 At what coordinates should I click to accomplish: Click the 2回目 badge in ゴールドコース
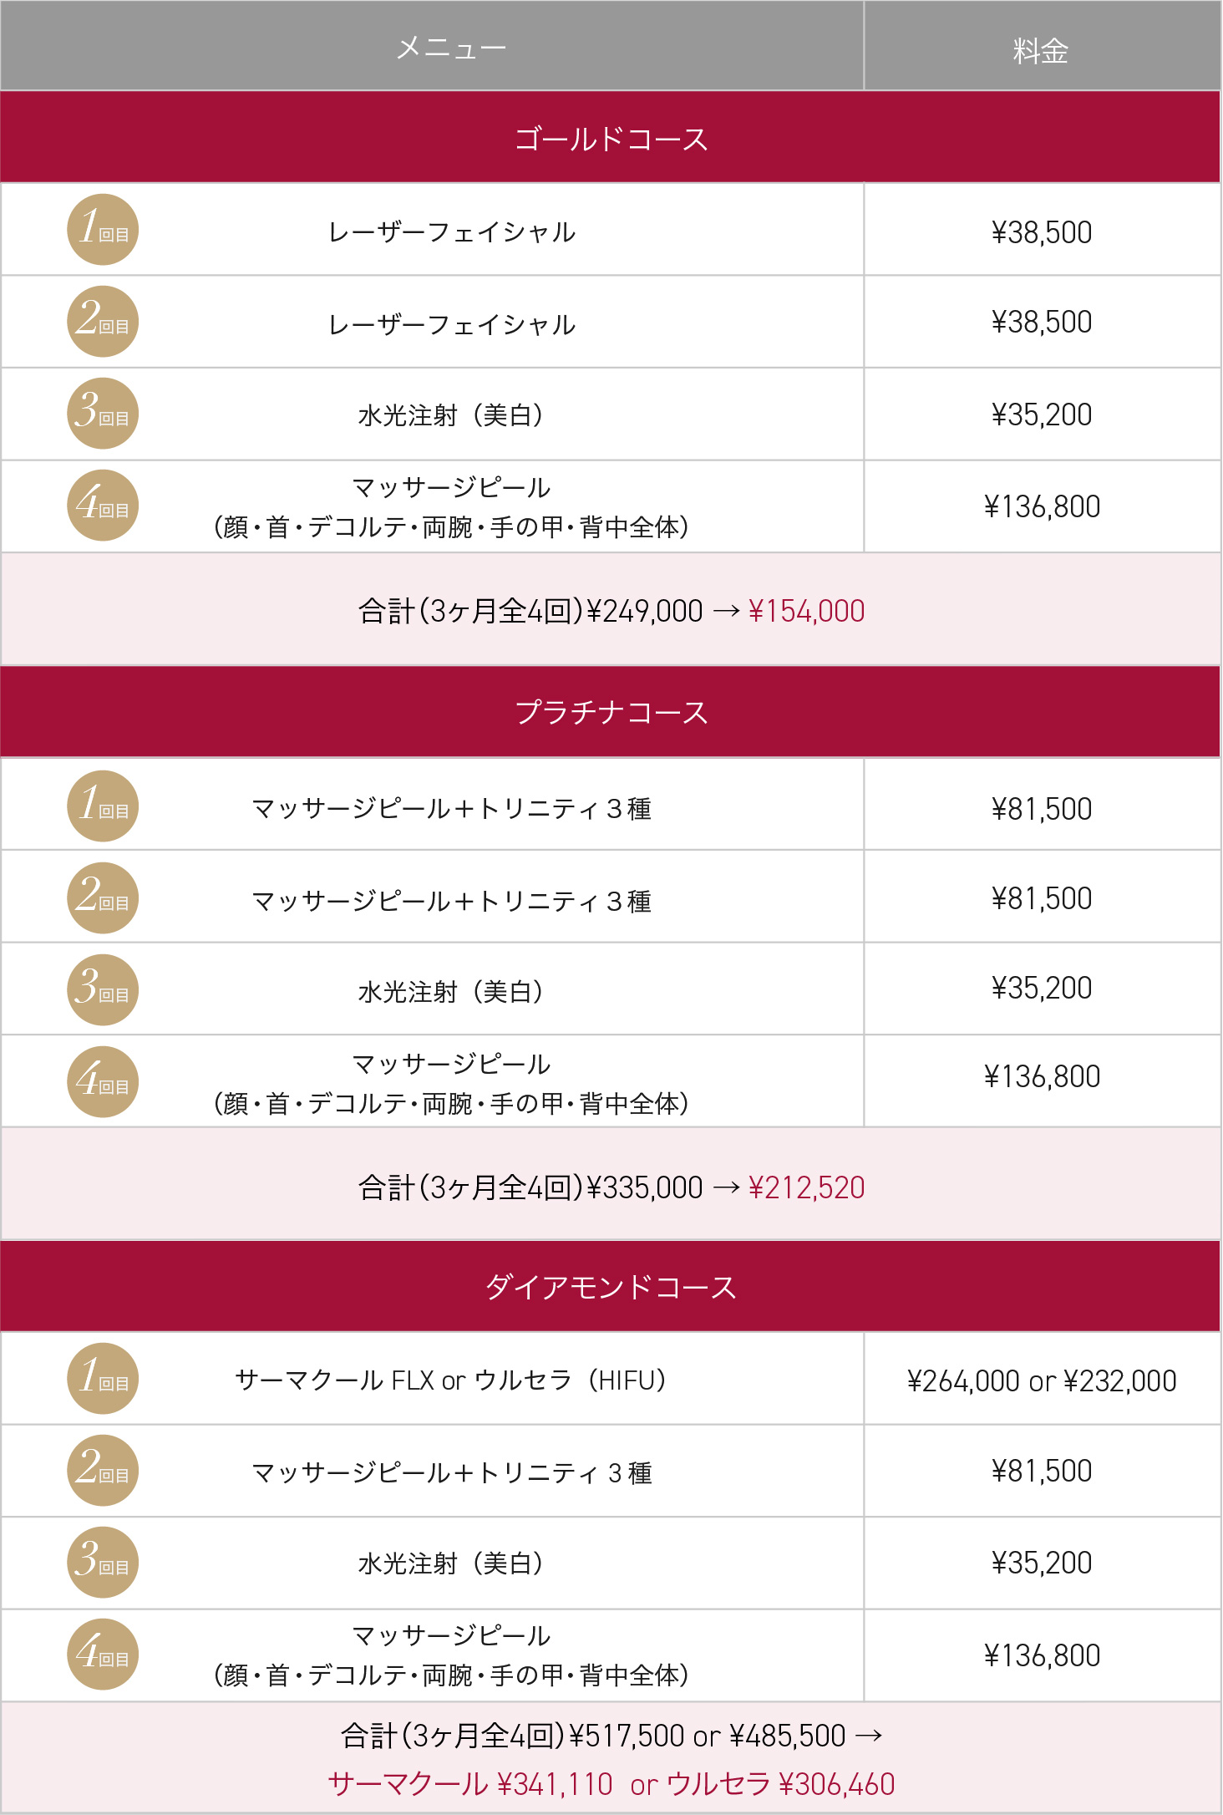pyautogui.click(x=103, y=322)
